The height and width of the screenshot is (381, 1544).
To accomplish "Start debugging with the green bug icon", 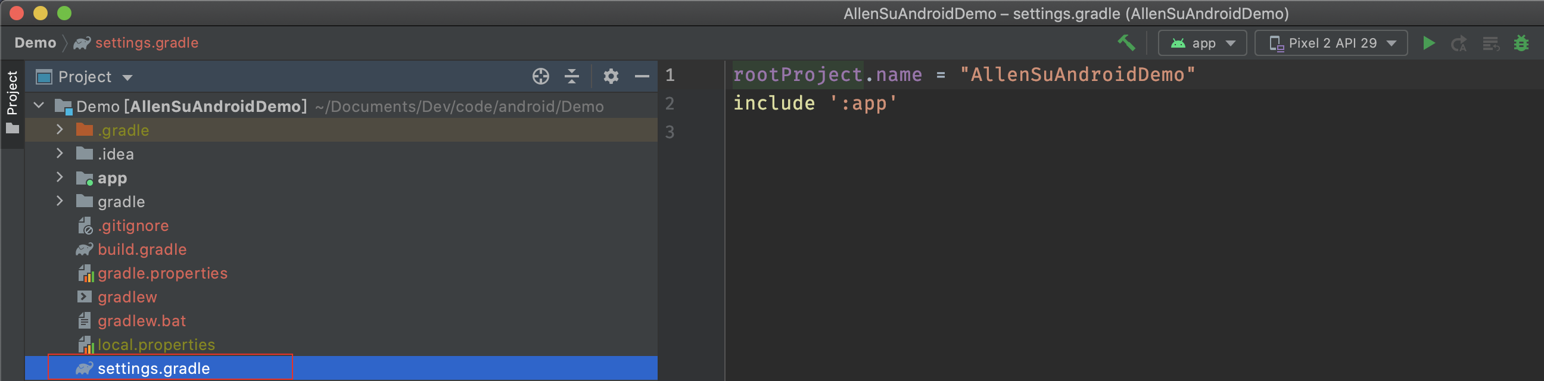I will 1521,43.
